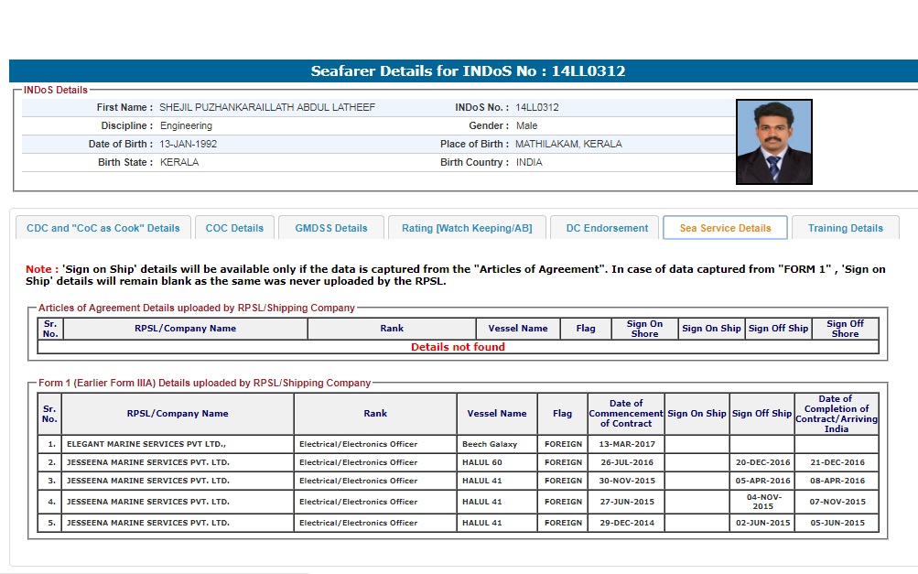The height and width of the screenshot is (574, 918).
Task: Click the Date of Commencement of Contract header
Action: coord(626,413)
